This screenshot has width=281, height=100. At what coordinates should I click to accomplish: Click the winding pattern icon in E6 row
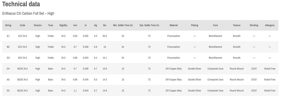coord(254,90)
